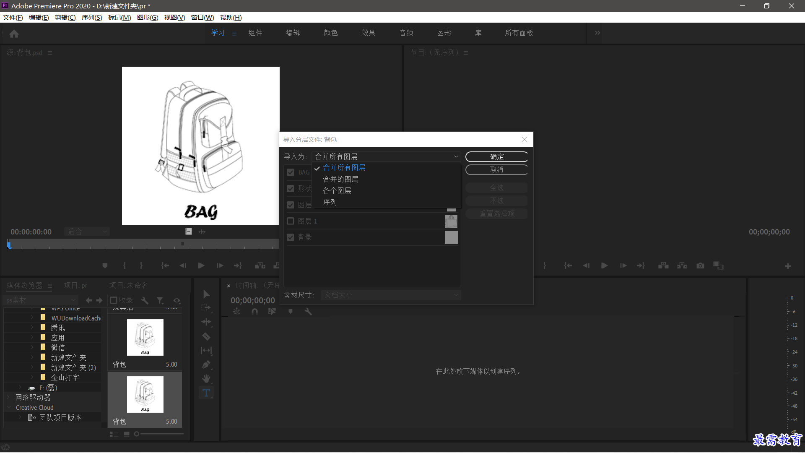Expand 网络驱动器 node

pos(8,397)
